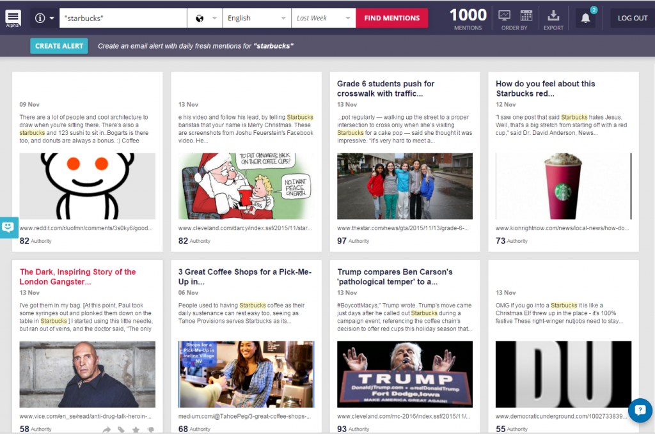Viewport: 655px width, 434px height.
Task: Click Log Out button
Action: tap(633, 19)
